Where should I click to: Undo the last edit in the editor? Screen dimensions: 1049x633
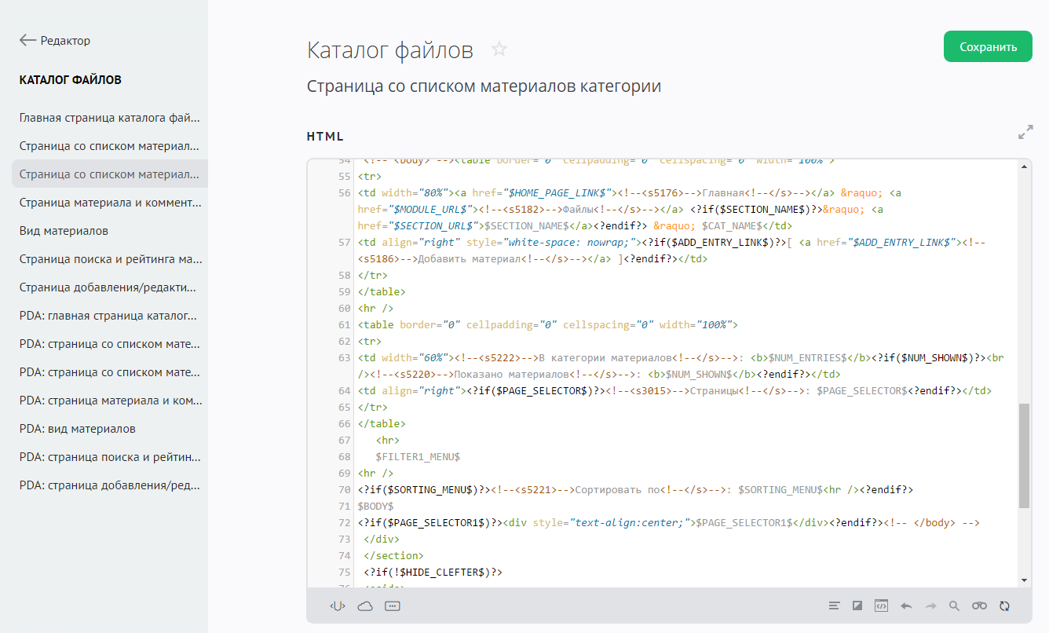[906, 606]
